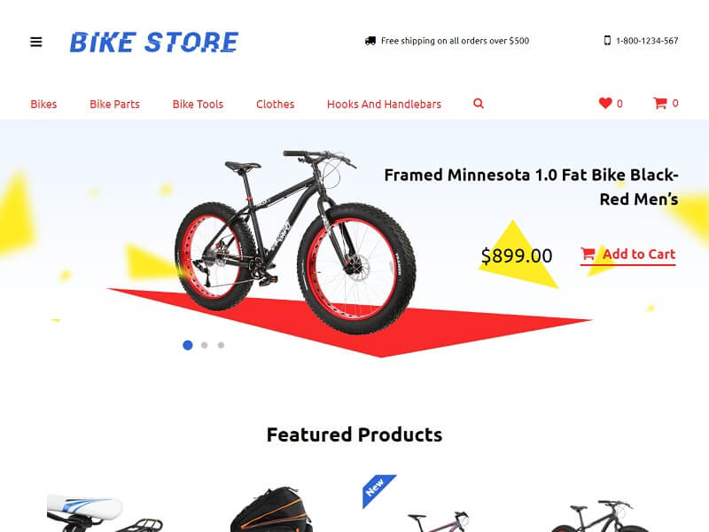Open the Bike Parts menu category
The height and width of the screenshot is (532, 709).
(x=115, y=104)
